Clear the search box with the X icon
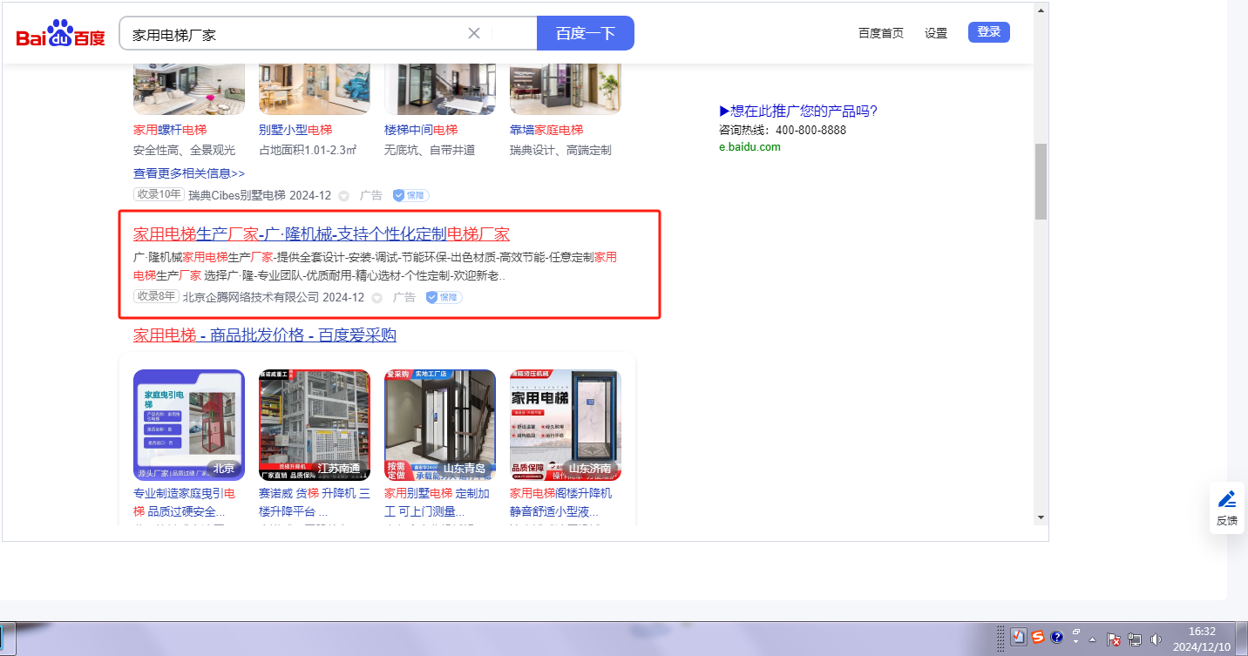The height and width of the screenshot is (656, 1248). [x=474, y=33]
